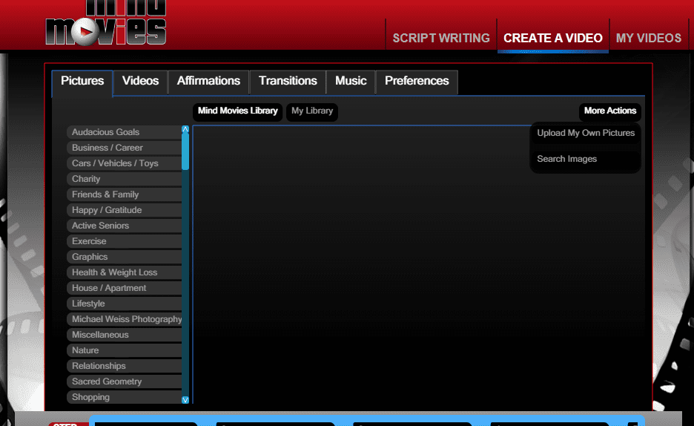Select Health & Weight Loss category
694x426 pixels.
click(125, 272)
